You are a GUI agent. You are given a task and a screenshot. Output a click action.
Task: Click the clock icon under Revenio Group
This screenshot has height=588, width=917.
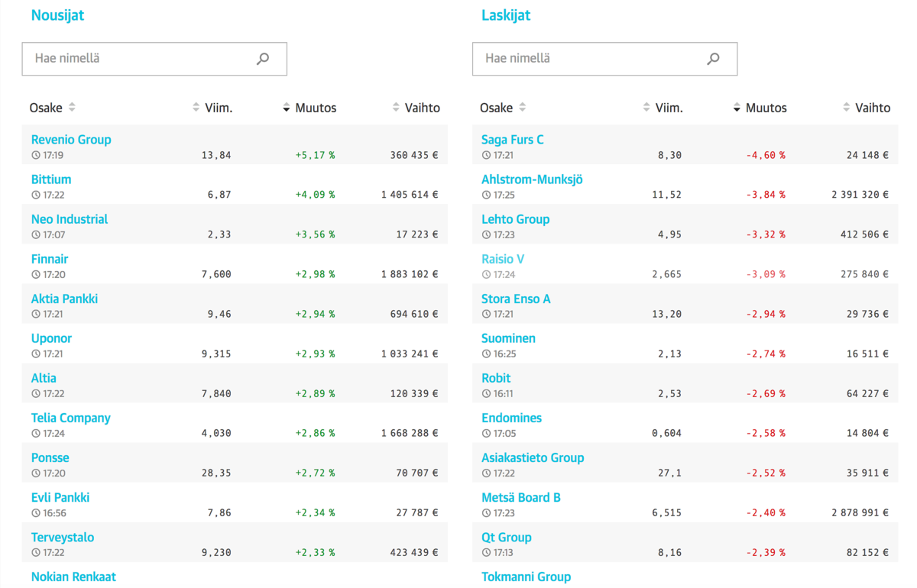[x=35, y=155]
